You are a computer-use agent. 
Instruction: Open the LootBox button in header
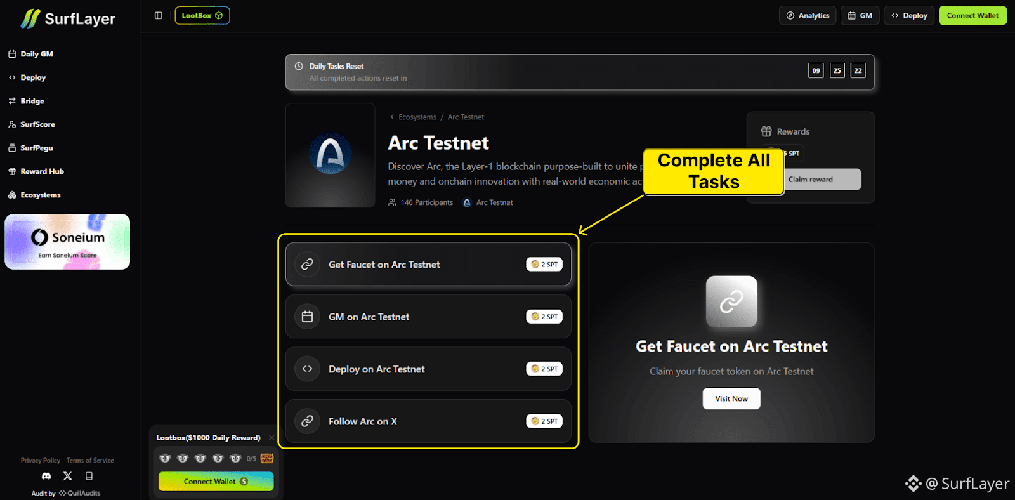click(x=202, y=15)
